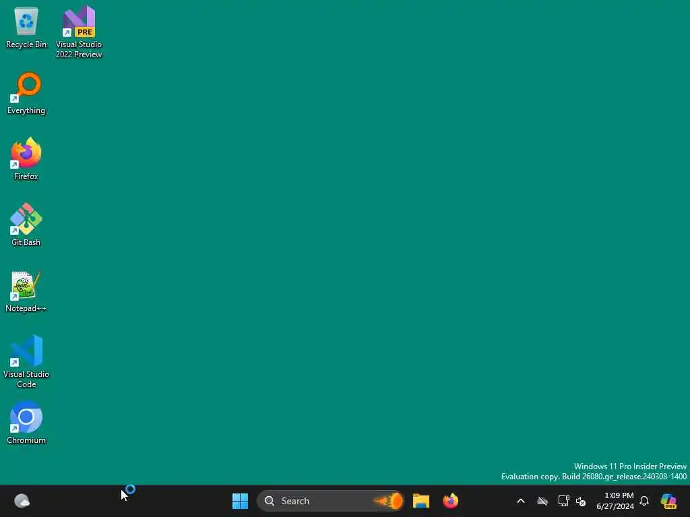The width and height of the screenshot is (690, 517).
Task: Launch Firefox from the taskbar
Action: pyautogui.click(x=451, y=501)
